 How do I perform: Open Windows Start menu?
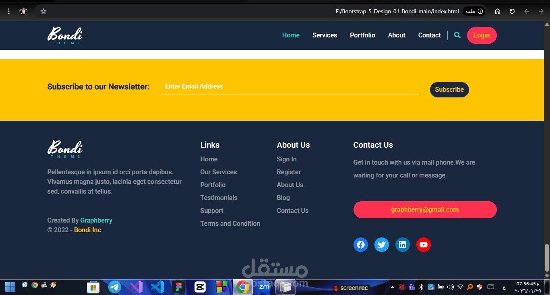[10, 287]
